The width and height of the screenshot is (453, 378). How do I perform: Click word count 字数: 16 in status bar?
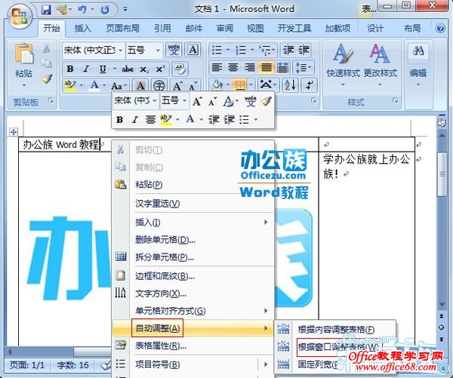click(72, 365)
